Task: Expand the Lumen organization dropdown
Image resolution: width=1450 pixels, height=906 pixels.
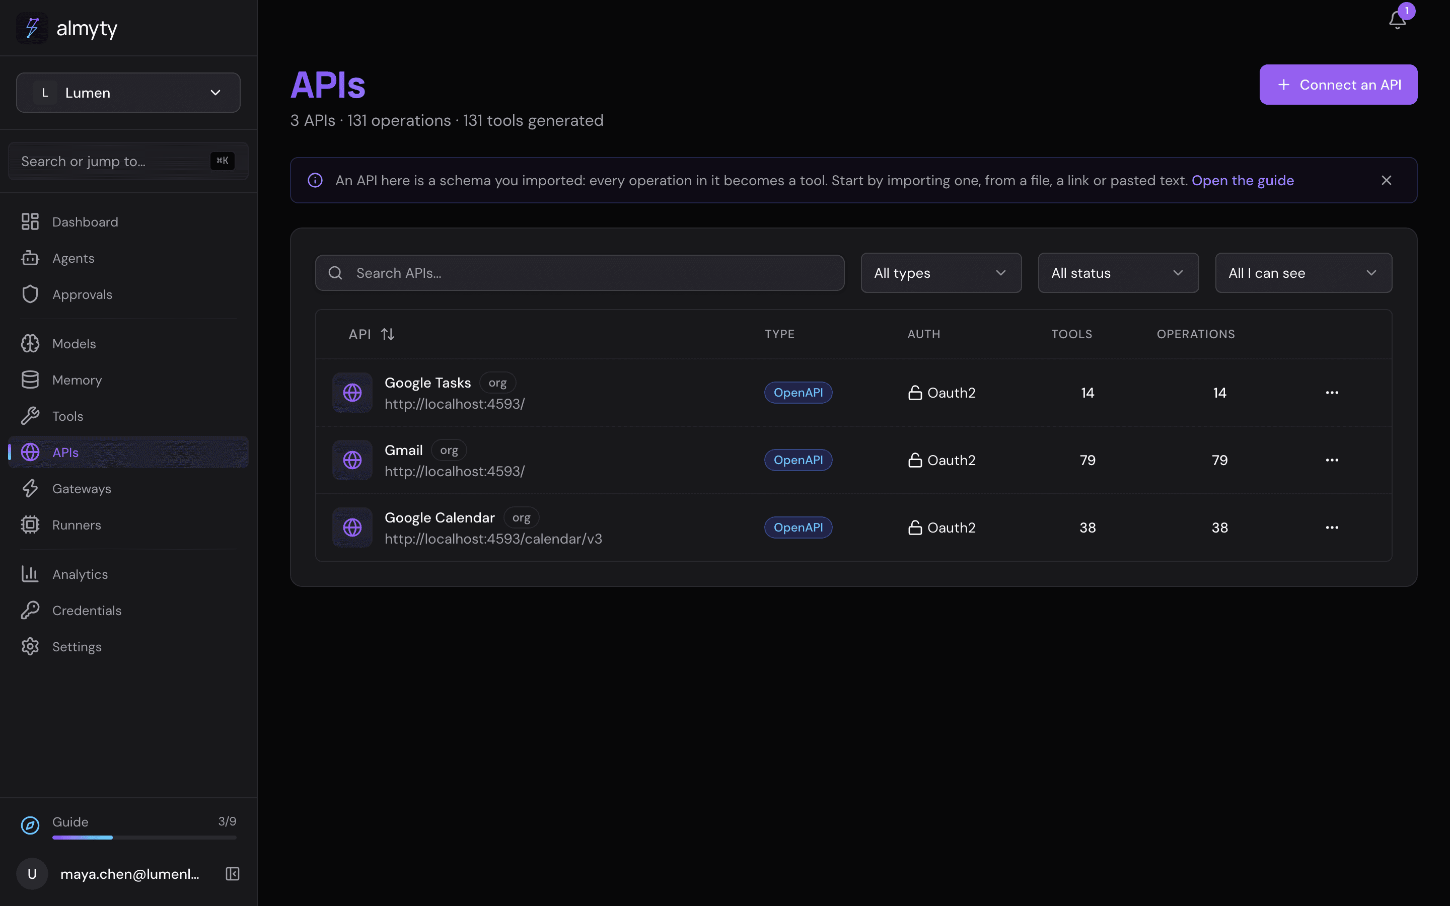Action: (128, 93)
